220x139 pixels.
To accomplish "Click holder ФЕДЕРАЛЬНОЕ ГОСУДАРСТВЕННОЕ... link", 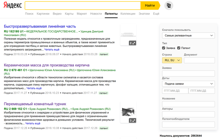I will coord(52,32).
